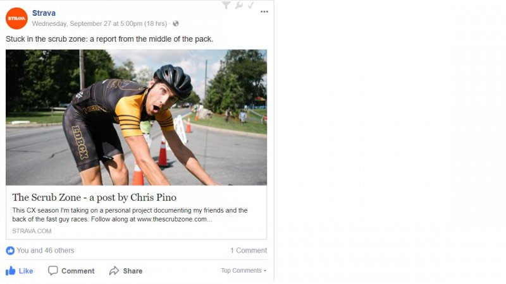Click the Comment button

[71, 271]
